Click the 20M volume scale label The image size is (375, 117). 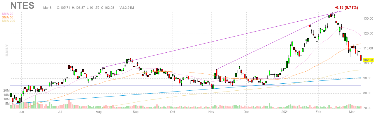coord(6,91)
